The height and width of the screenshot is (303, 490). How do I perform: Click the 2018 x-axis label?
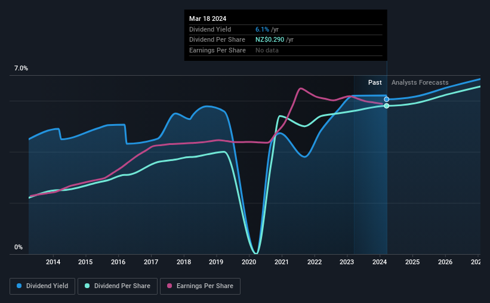coord(184,262)
